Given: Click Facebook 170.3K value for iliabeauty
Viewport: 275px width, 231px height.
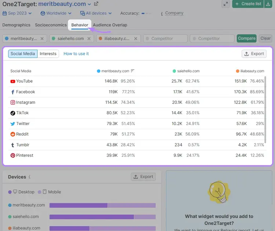Looking at the screenshot, I should (x=240, y=92).
